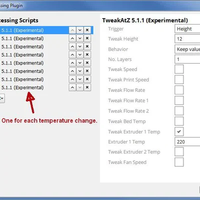
Task: Remove the seventh script from the list
Action: point(87,79)
